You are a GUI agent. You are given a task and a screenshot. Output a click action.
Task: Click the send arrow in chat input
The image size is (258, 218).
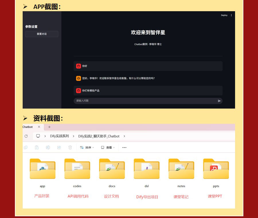click(x=219, y=101)
